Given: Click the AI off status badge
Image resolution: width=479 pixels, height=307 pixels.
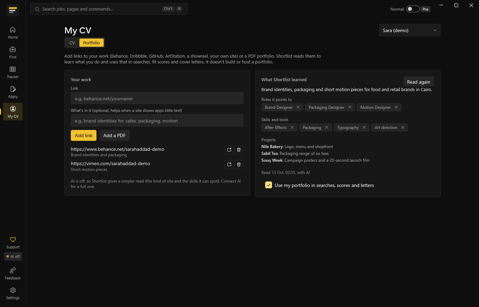Looking at the screenshot, I should coord(13,257).
